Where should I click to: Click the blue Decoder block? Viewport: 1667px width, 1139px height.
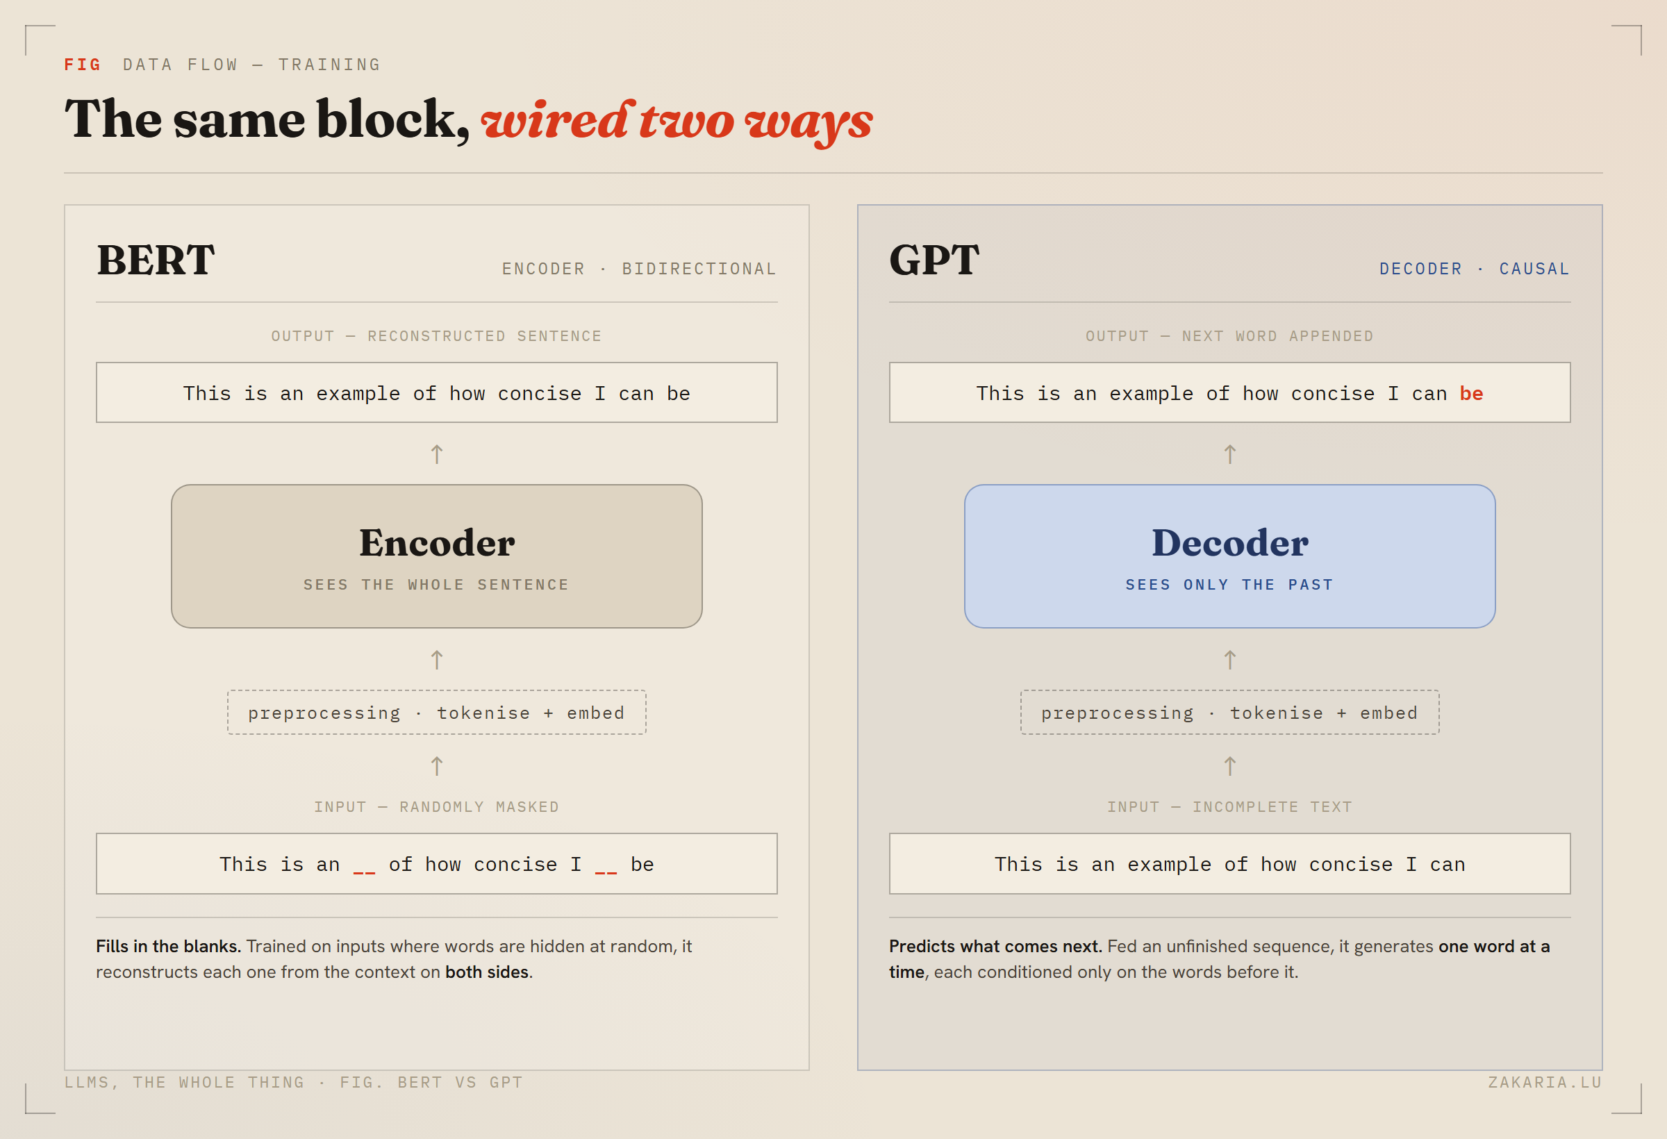click(x=1230, y=556)
